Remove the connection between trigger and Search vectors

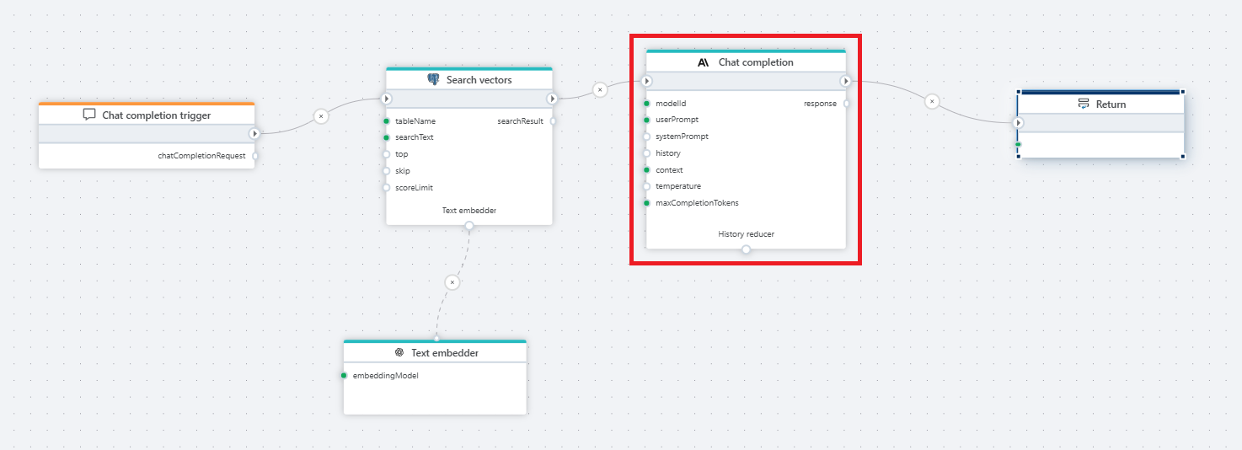click(320, 116)
